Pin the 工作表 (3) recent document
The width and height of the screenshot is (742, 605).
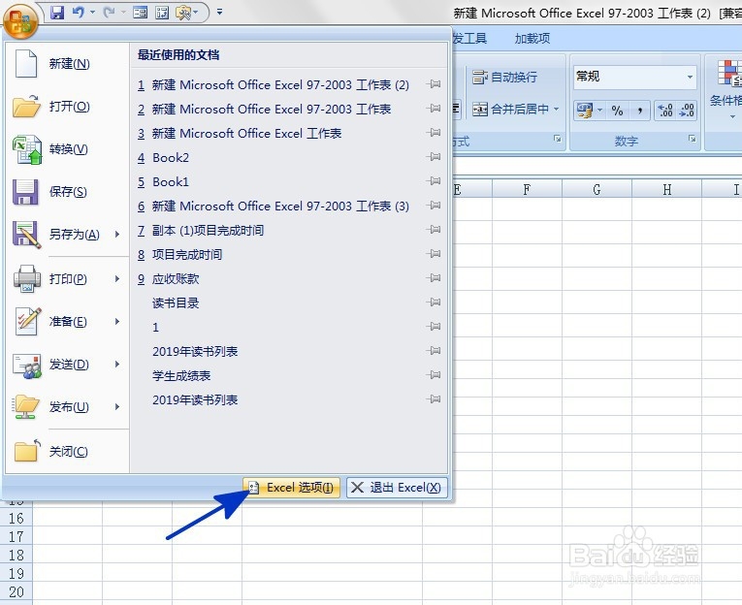pos(433,206)
